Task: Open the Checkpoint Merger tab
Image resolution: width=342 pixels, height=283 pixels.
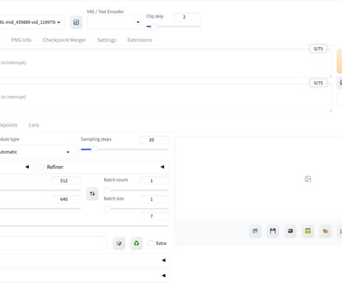Action: point(64,40)
